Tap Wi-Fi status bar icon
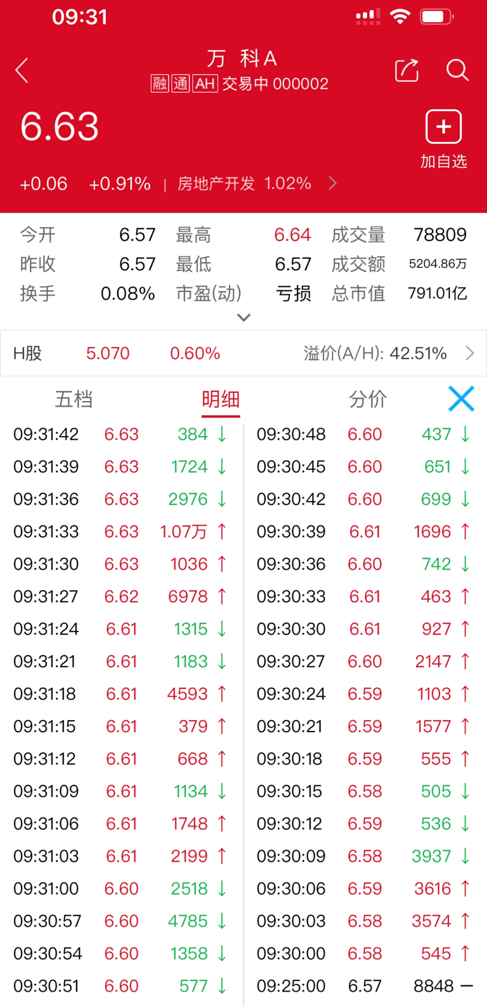Image resolution: width=487 pixels, height=1005 pixels. pyautogui.click(x=399, y=16)
